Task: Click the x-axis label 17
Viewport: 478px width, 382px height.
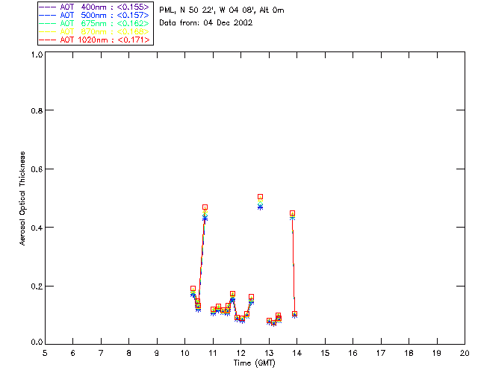Action: click(x=381, y=353)
